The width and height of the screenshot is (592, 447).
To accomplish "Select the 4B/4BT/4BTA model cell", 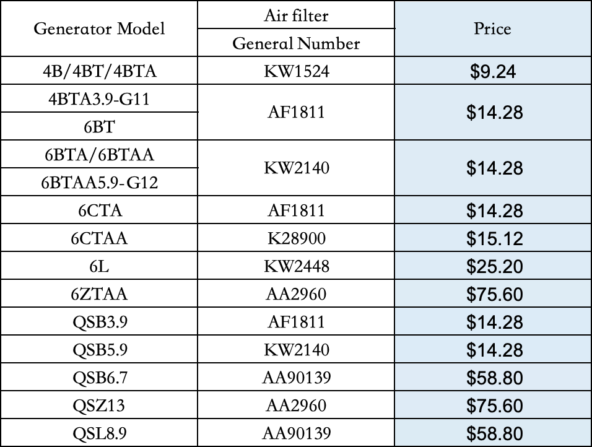I will (x=99, y=71).
